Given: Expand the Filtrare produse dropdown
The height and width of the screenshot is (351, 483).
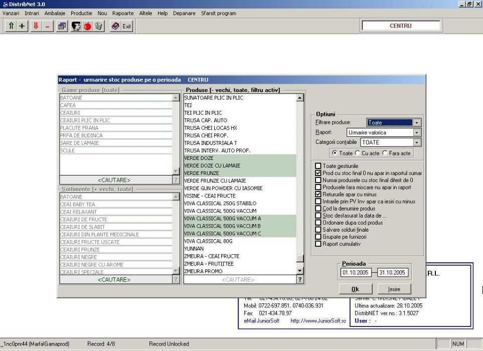Looking at the screenshot, I should (416, 122).
